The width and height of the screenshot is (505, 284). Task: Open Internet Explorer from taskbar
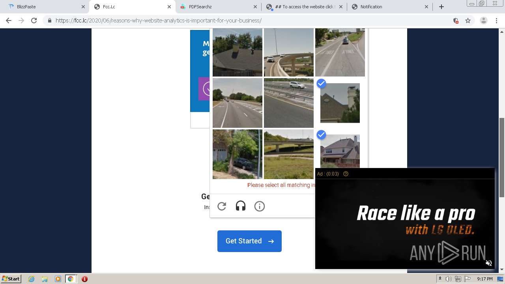point(32,279)
